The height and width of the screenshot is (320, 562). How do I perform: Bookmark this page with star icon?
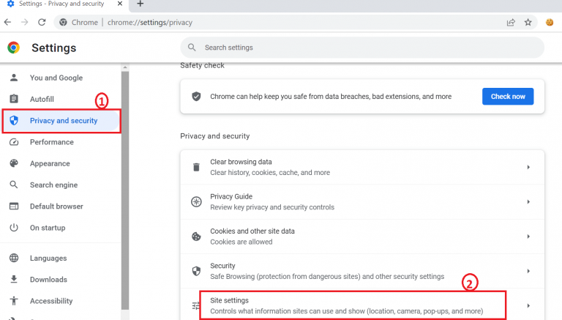pyautogui.click(x=528, y=22)
